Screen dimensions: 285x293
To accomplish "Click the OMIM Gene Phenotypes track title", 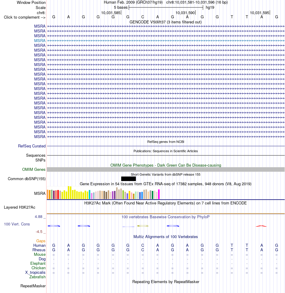I will coord(166,165).
